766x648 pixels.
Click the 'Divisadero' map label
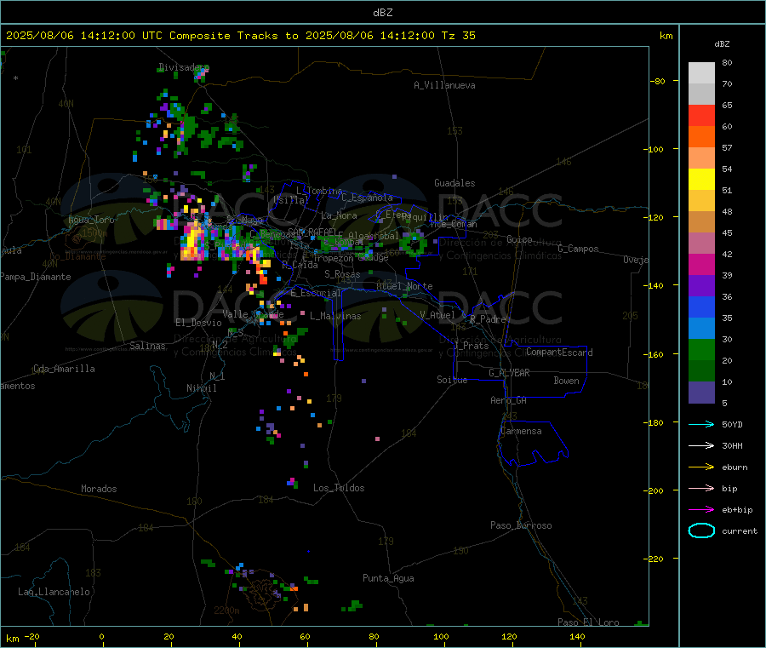[184, 67]
